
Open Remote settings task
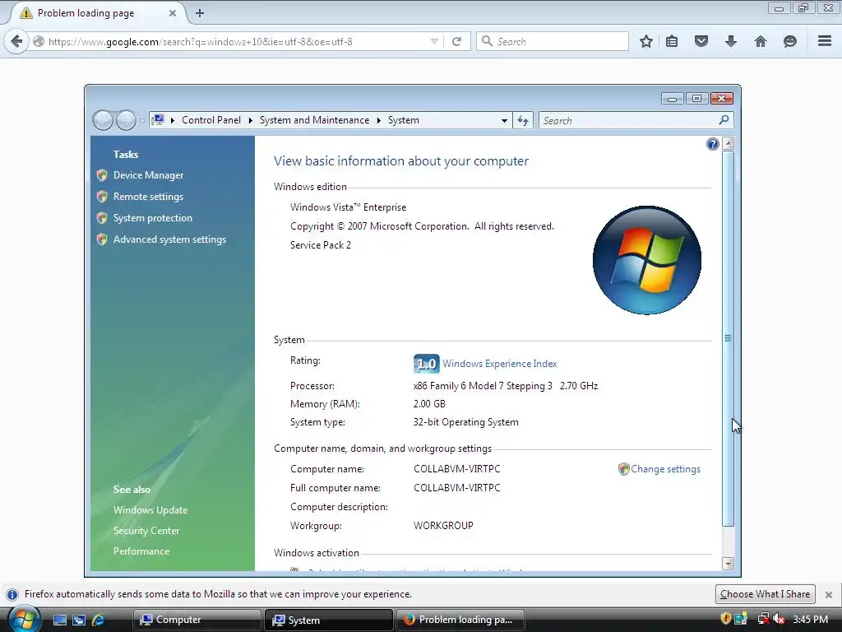click(x=148, y=197)
